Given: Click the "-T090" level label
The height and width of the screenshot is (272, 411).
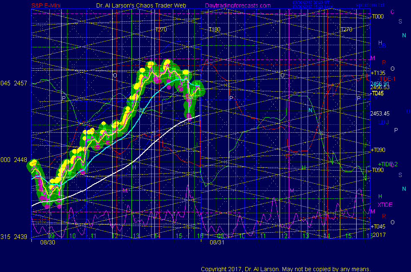Looking at the screenshot, I should click(x=377, y=170).
